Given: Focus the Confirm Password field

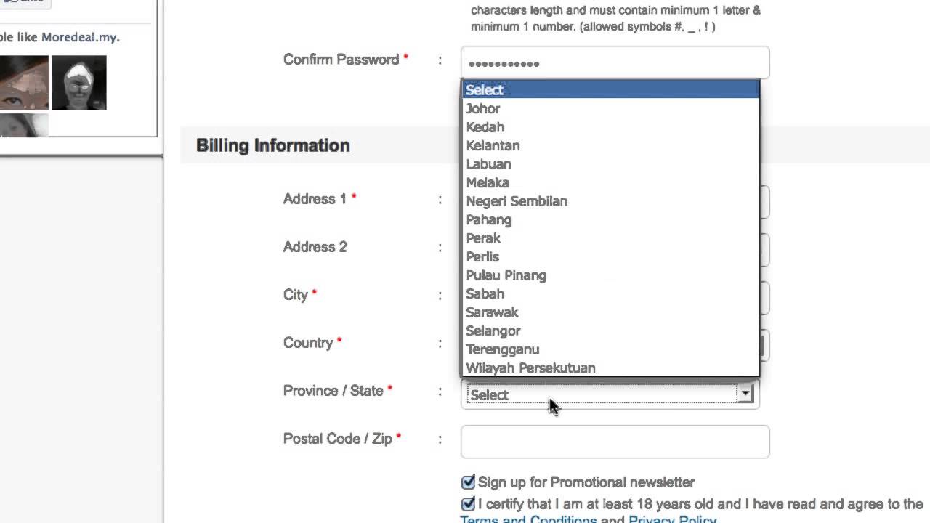Looking at the screenshot, I should click(615, 63).
